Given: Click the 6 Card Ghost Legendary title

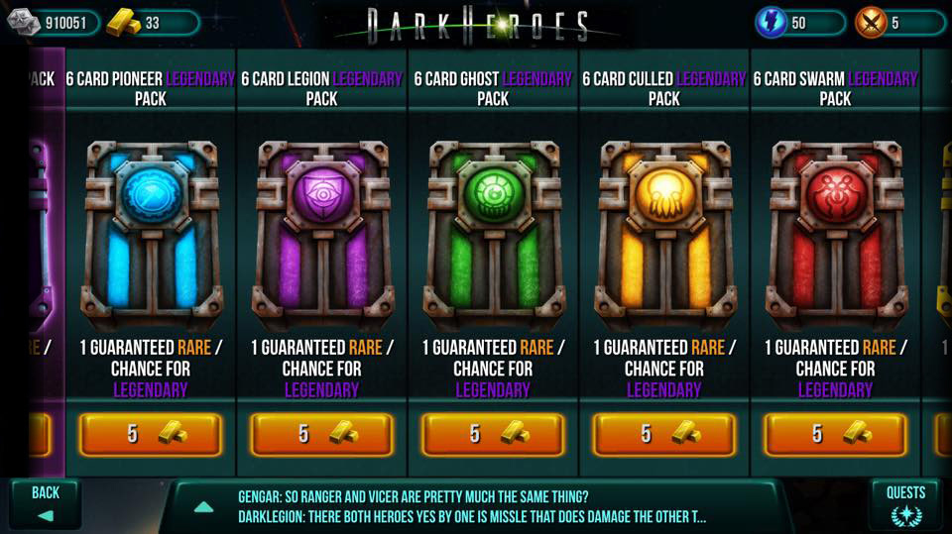Looking at the screenshot, I should (x=493, y=88).
